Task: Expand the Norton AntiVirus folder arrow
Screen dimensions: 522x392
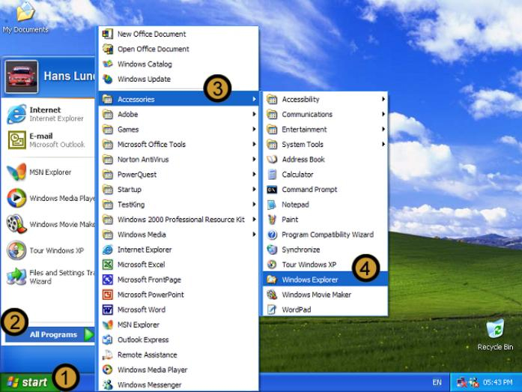Action: (254, 159)
